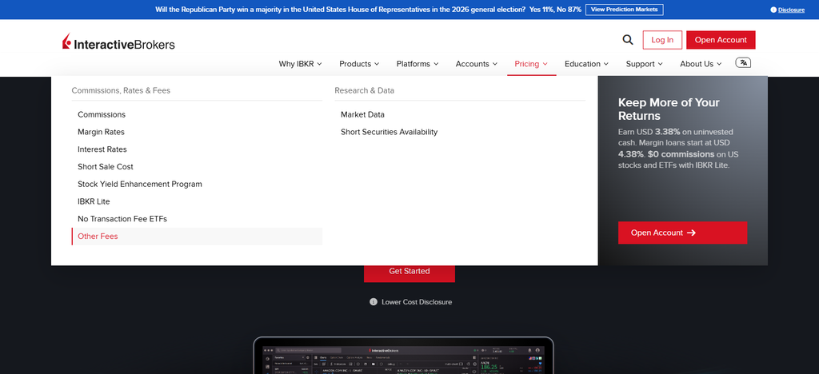
Task: Click the Lower Cost Disclosure info icon
Action: (374, 301)
